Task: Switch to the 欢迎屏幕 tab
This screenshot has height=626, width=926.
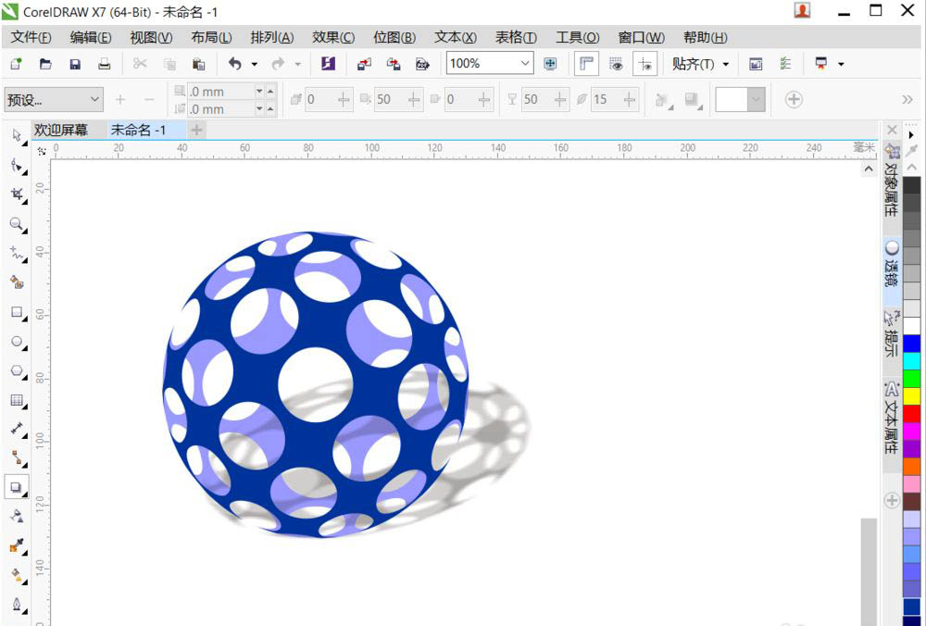Action: (x=61, y=131)
